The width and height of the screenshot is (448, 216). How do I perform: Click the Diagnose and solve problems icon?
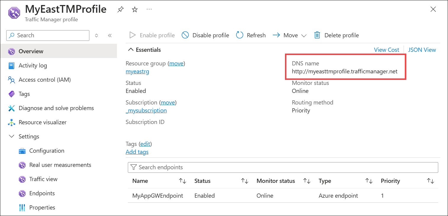tap(11, 108)
